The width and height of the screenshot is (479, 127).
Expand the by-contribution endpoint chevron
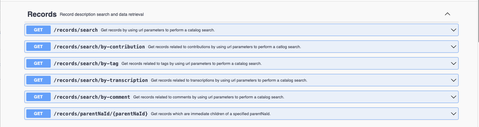coord(454,47)
